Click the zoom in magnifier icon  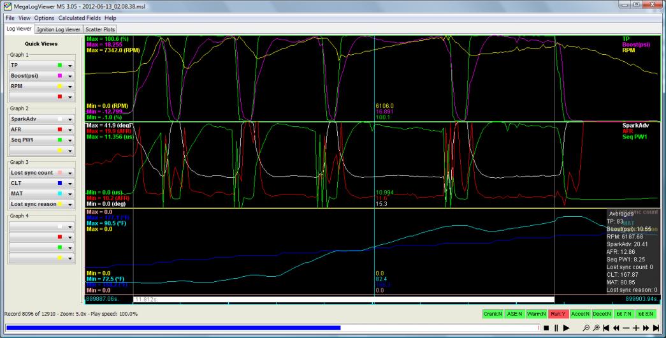595,328
